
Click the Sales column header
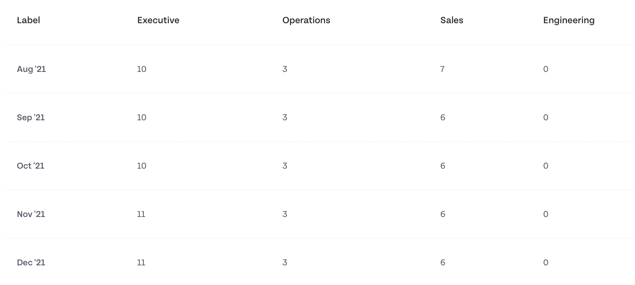click(x=452, y=20)
